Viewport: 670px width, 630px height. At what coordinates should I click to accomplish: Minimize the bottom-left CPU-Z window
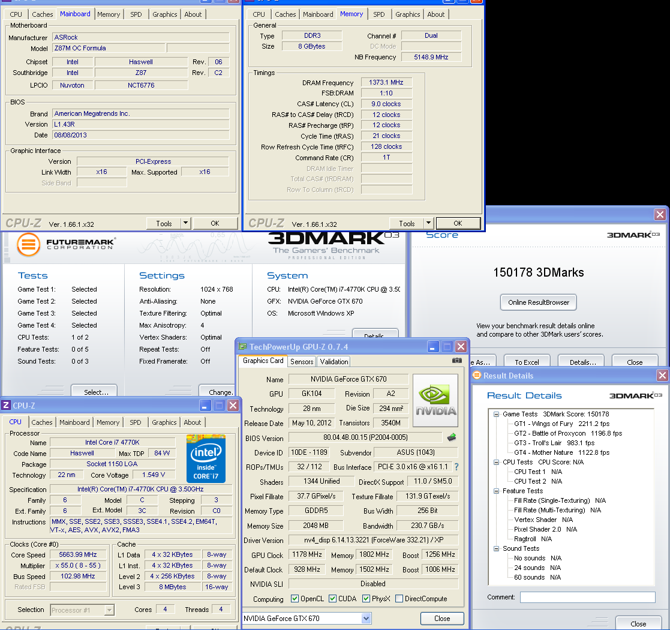coord(206,405)
